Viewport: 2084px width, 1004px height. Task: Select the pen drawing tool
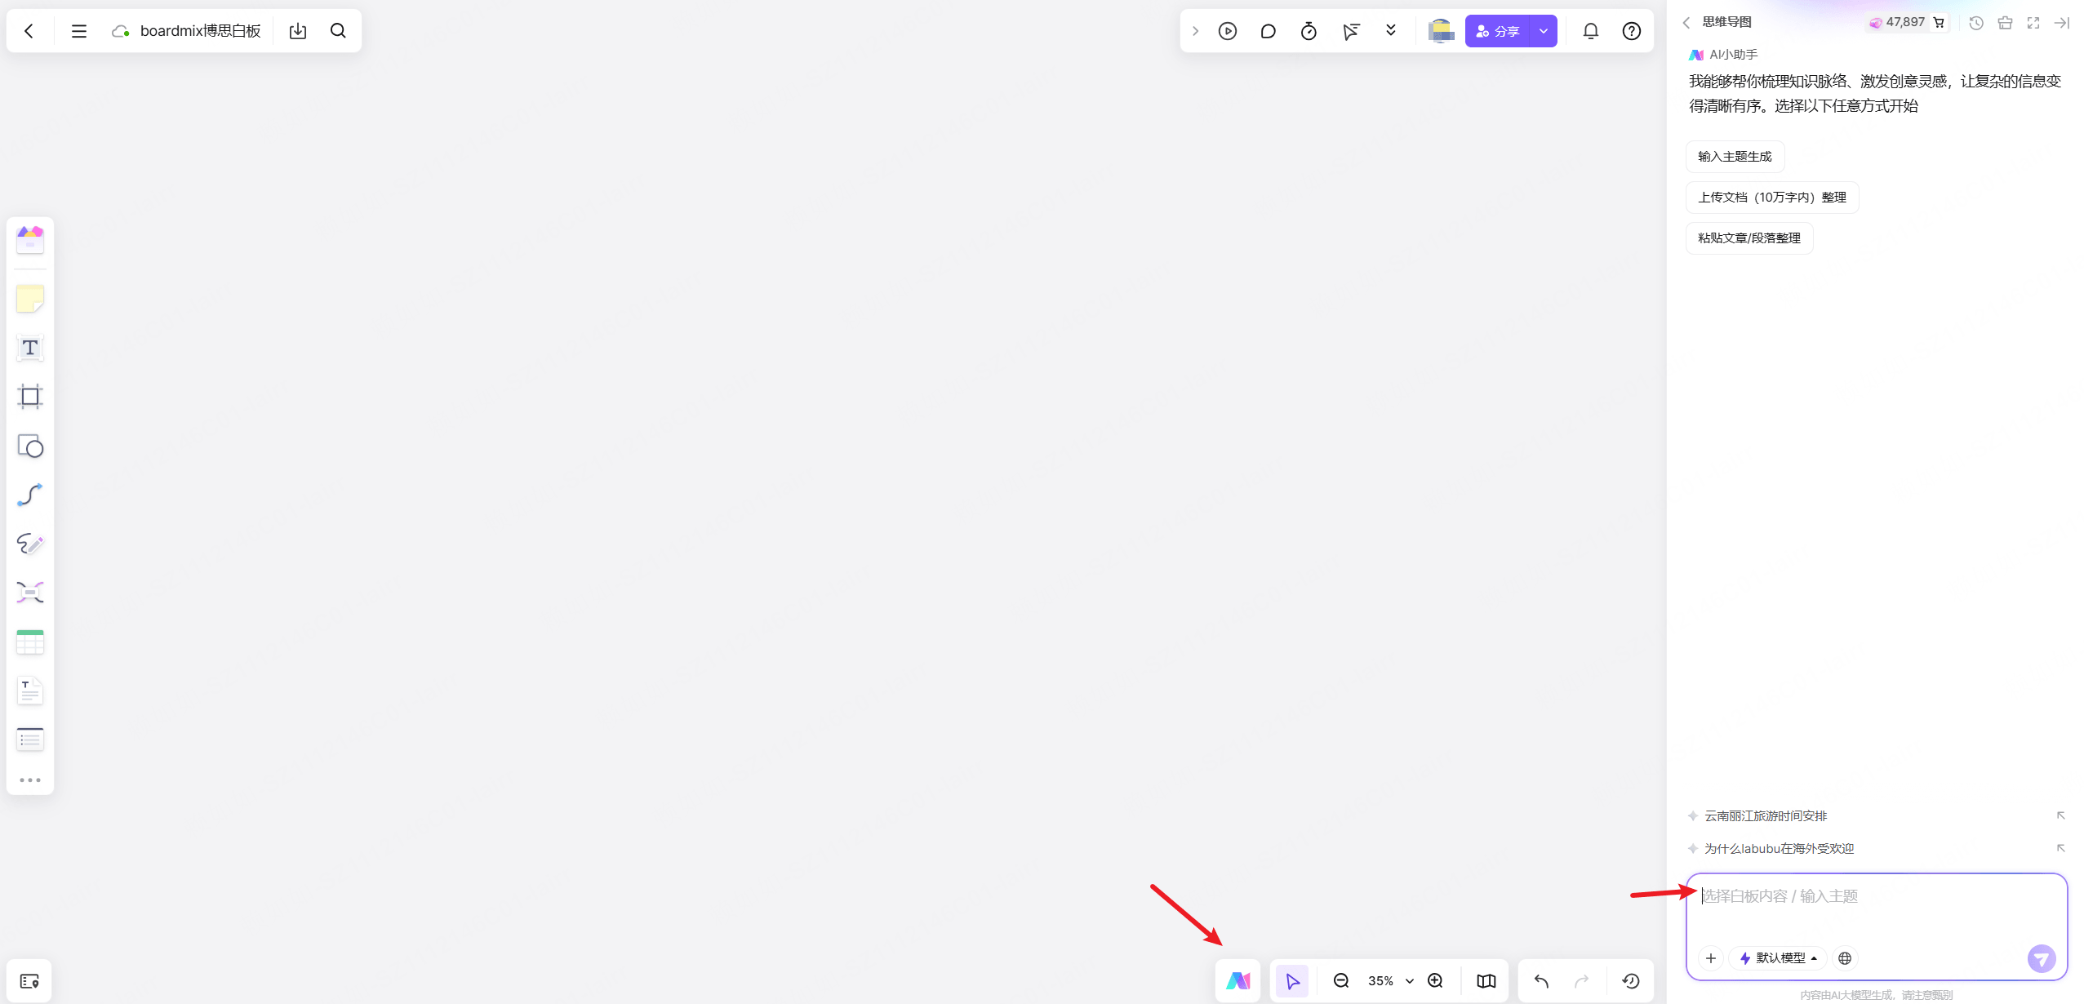coord(30,544)
